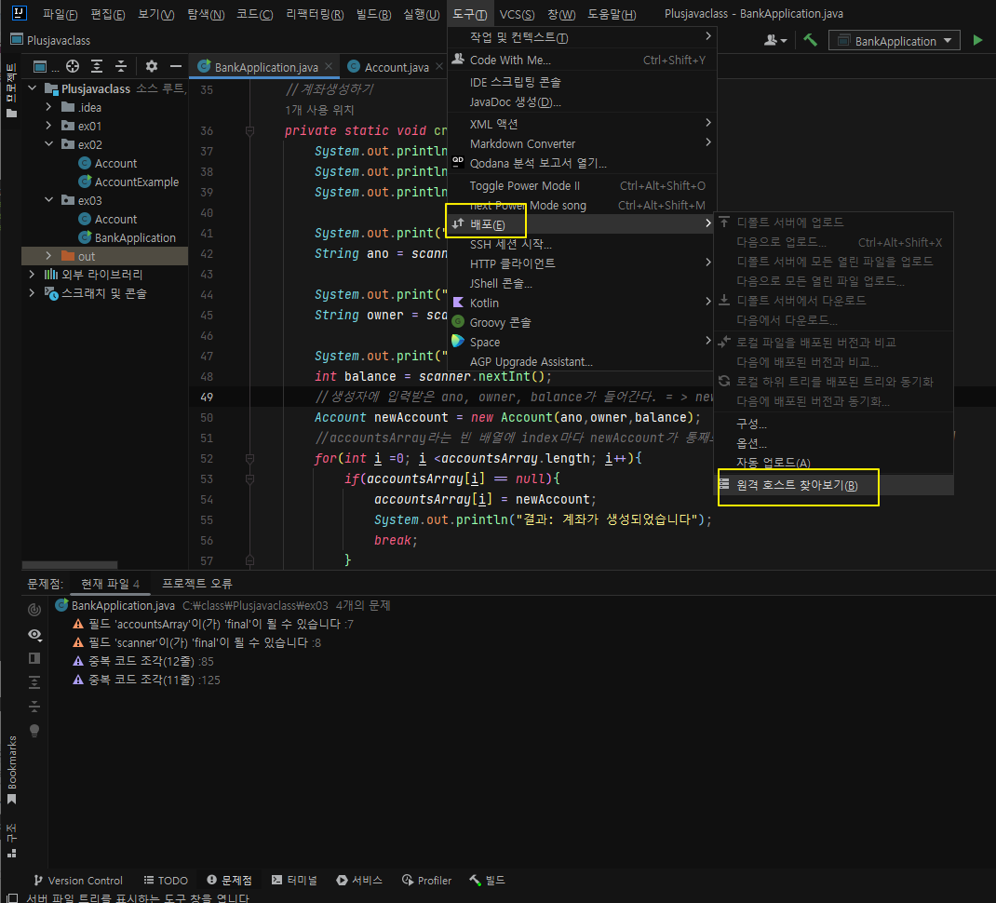Select BankApplication class in project tree
The image size is (996, 903).
[135, 237]
